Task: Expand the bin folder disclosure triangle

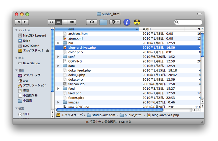Action: click(58, 43)
